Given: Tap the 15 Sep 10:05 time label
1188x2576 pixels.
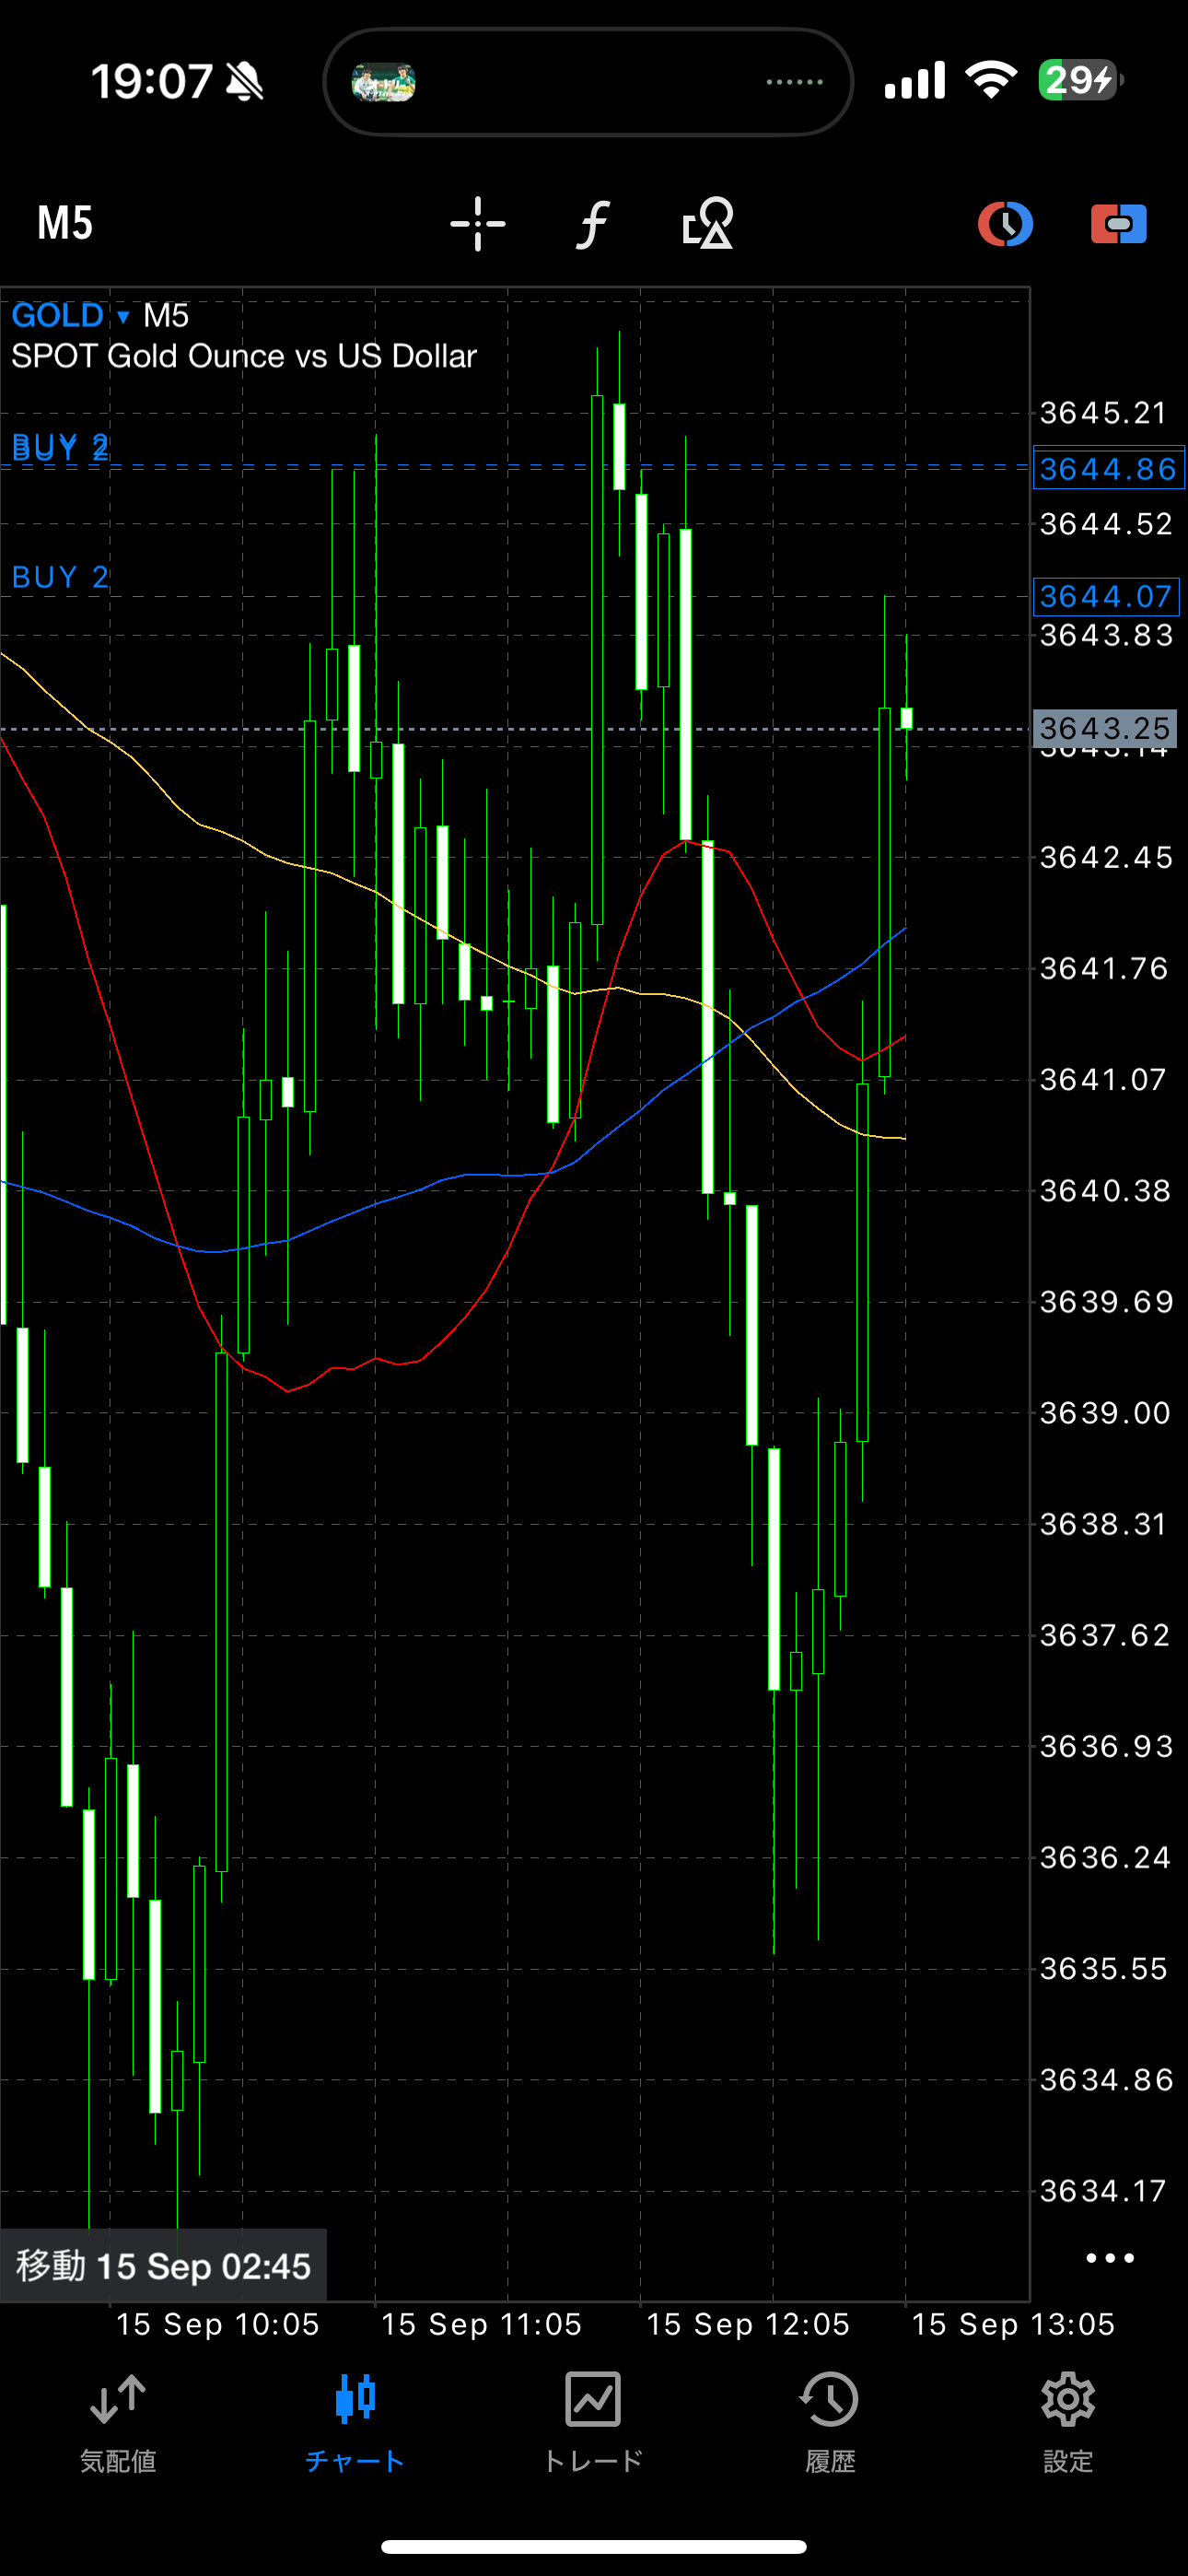Looking at the screenshot, I should click(x=218, y=2324).
